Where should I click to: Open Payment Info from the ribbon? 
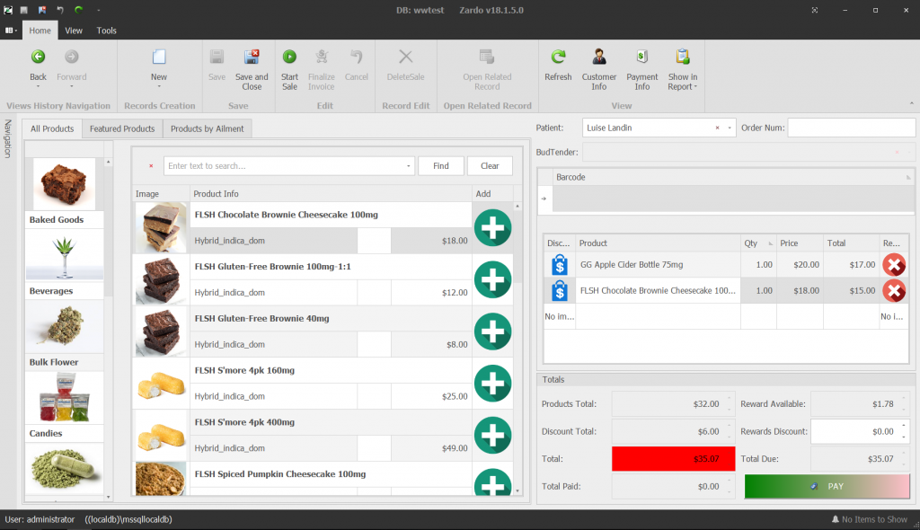[x=642, y=57]
